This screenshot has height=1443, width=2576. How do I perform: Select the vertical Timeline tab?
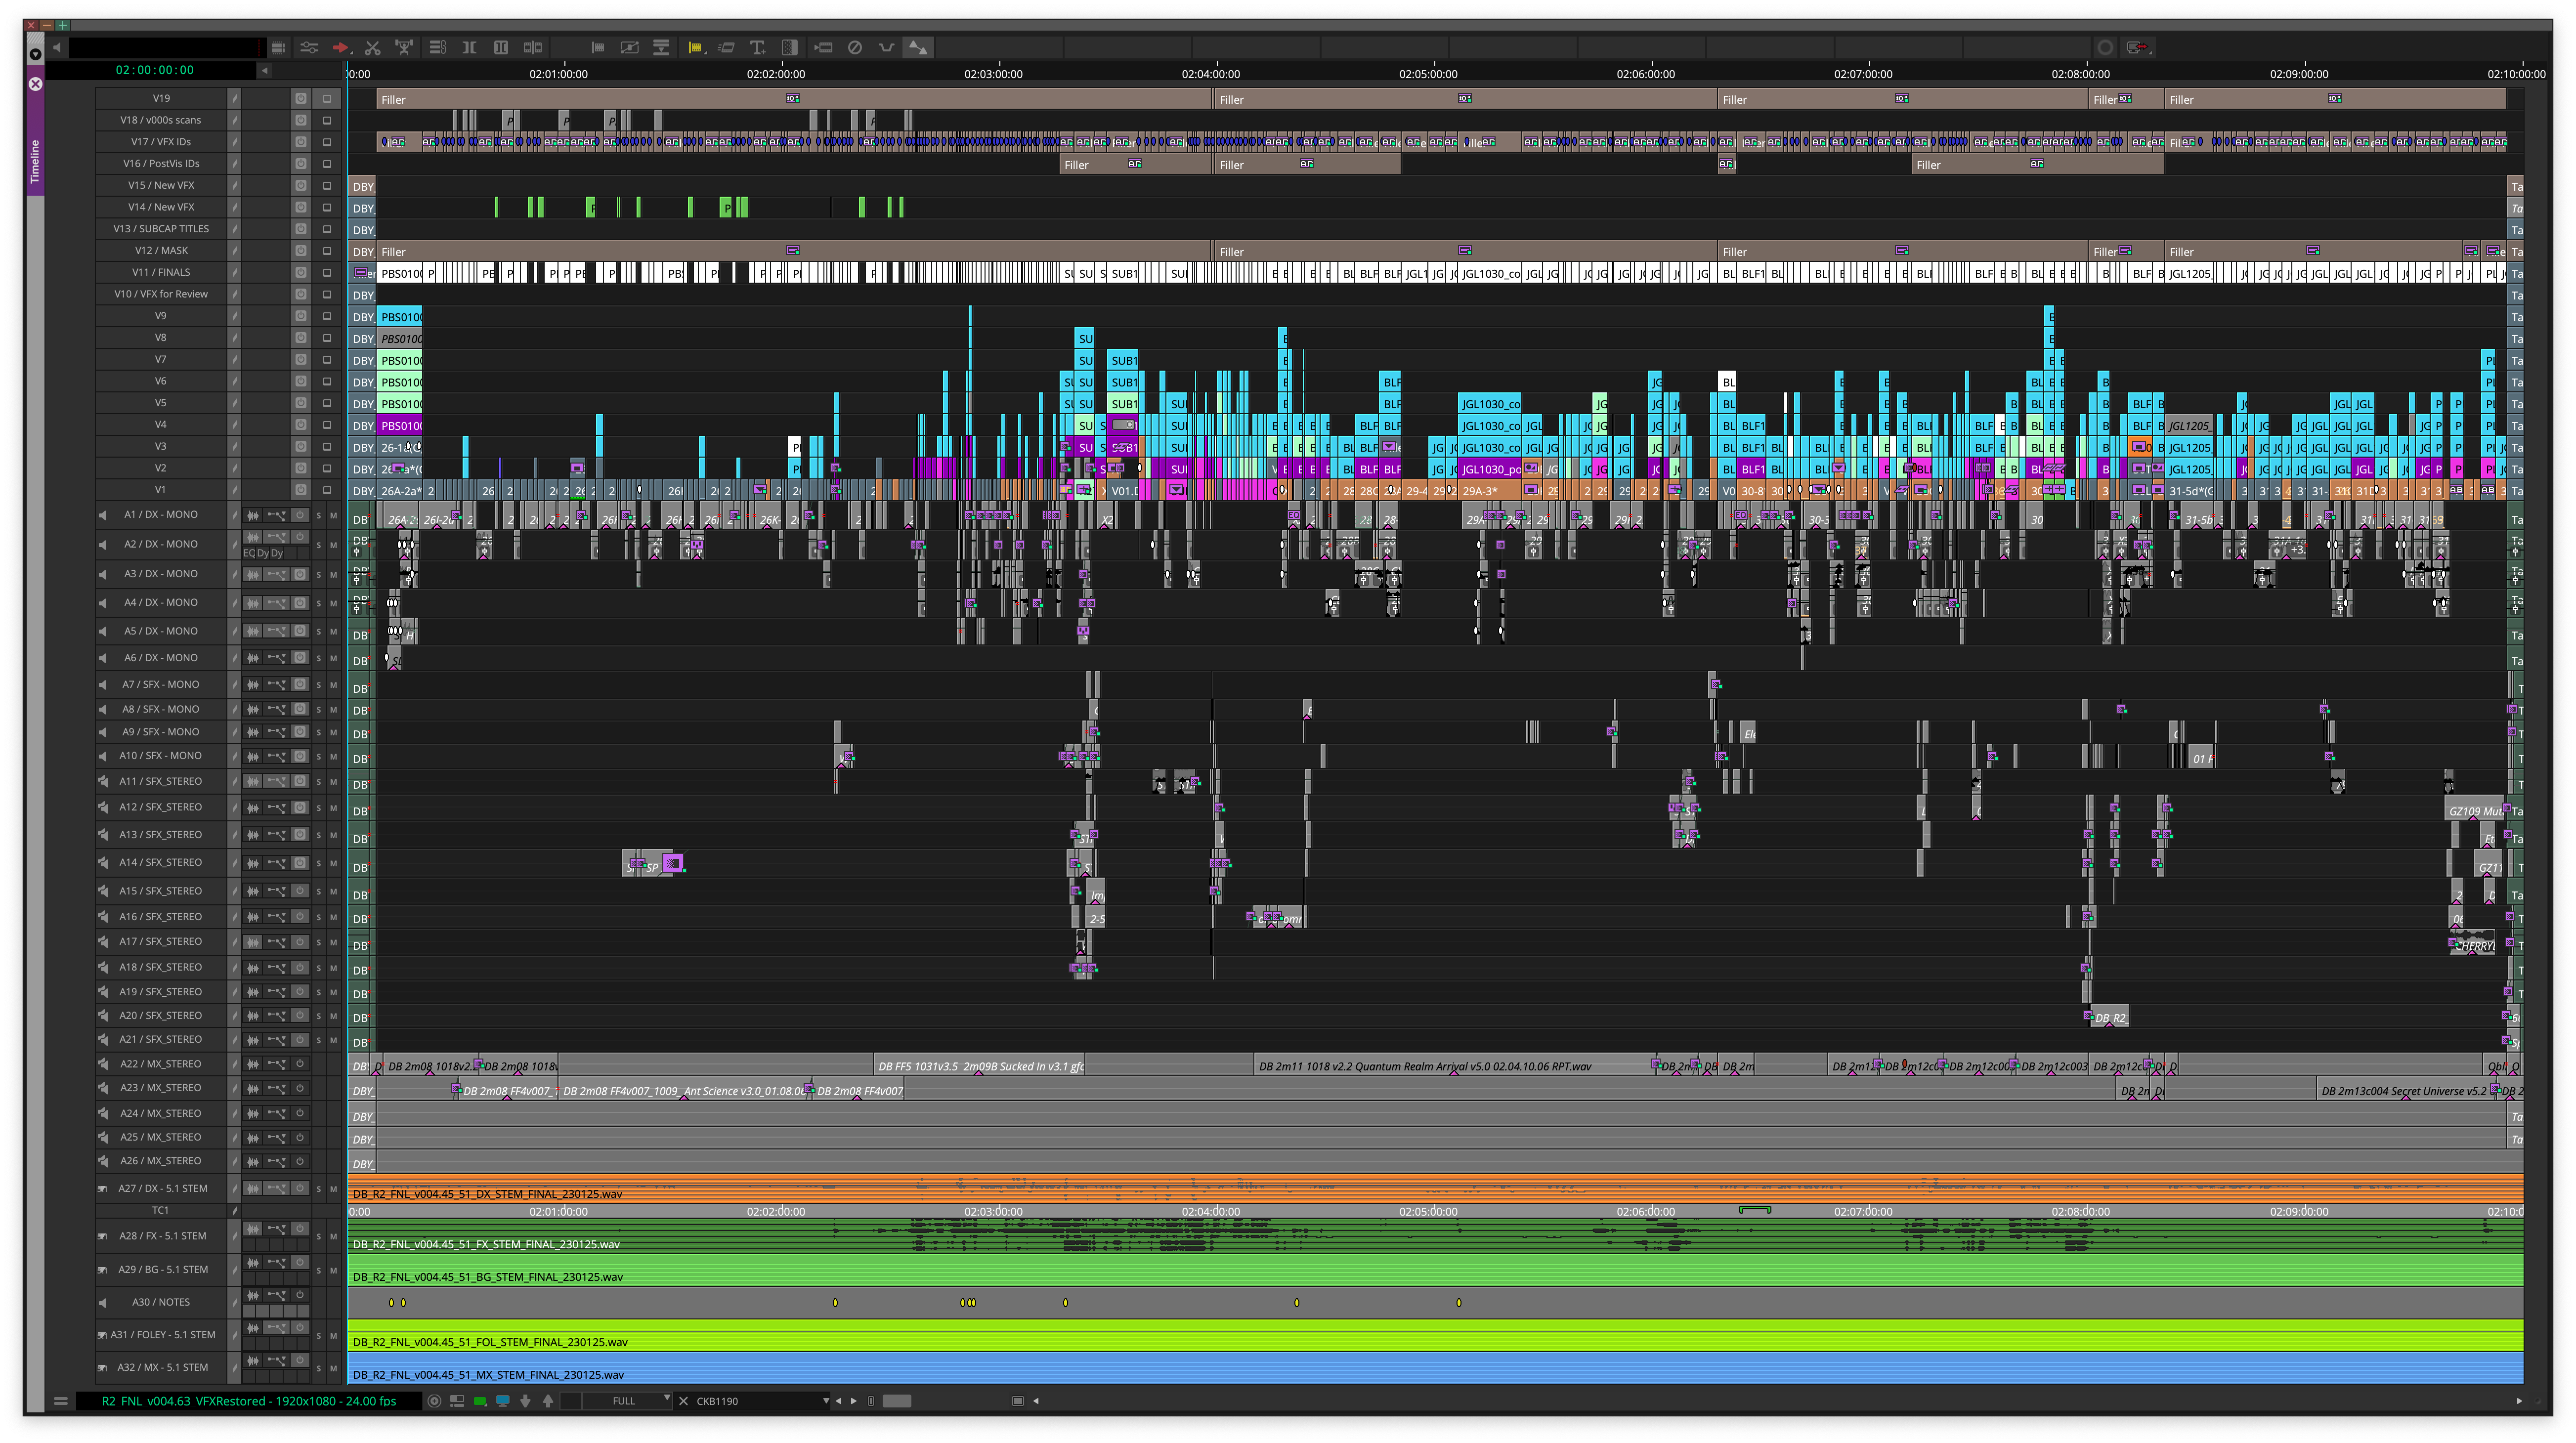(x=35, y=161)
